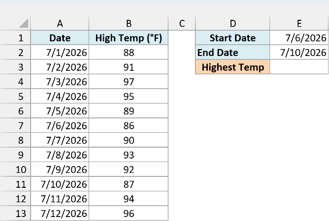Screen dimensions: 329x221
Task: Select cell with date 7/1/2026
Action: click(60, 53)
